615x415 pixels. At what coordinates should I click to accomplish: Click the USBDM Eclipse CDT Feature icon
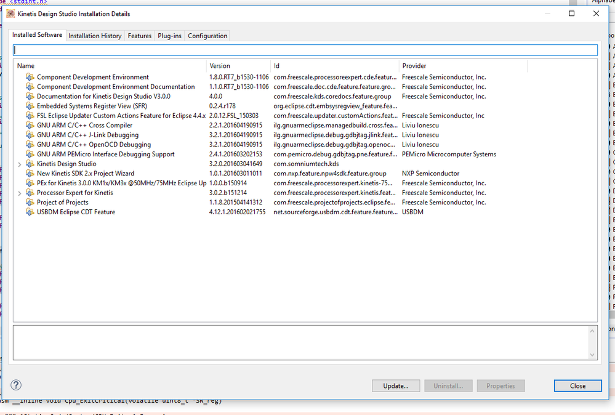pyautogui.click(x=30, y=212)
